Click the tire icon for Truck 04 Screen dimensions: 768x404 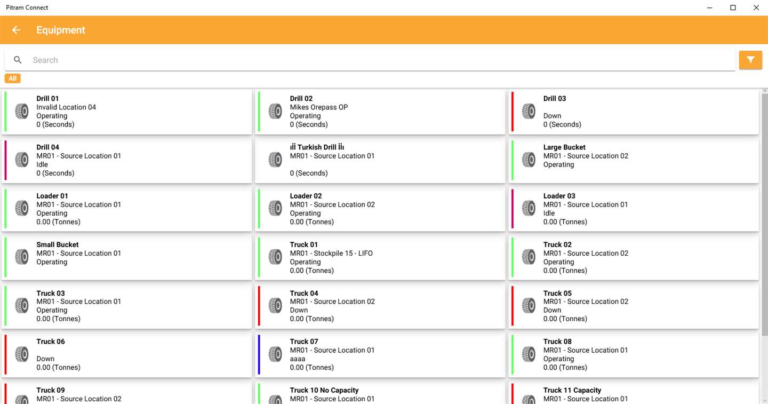point(275,305)
